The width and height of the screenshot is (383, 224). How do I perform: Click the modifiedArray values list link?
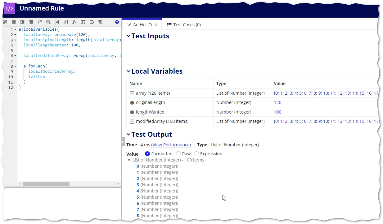coord(326,122)
